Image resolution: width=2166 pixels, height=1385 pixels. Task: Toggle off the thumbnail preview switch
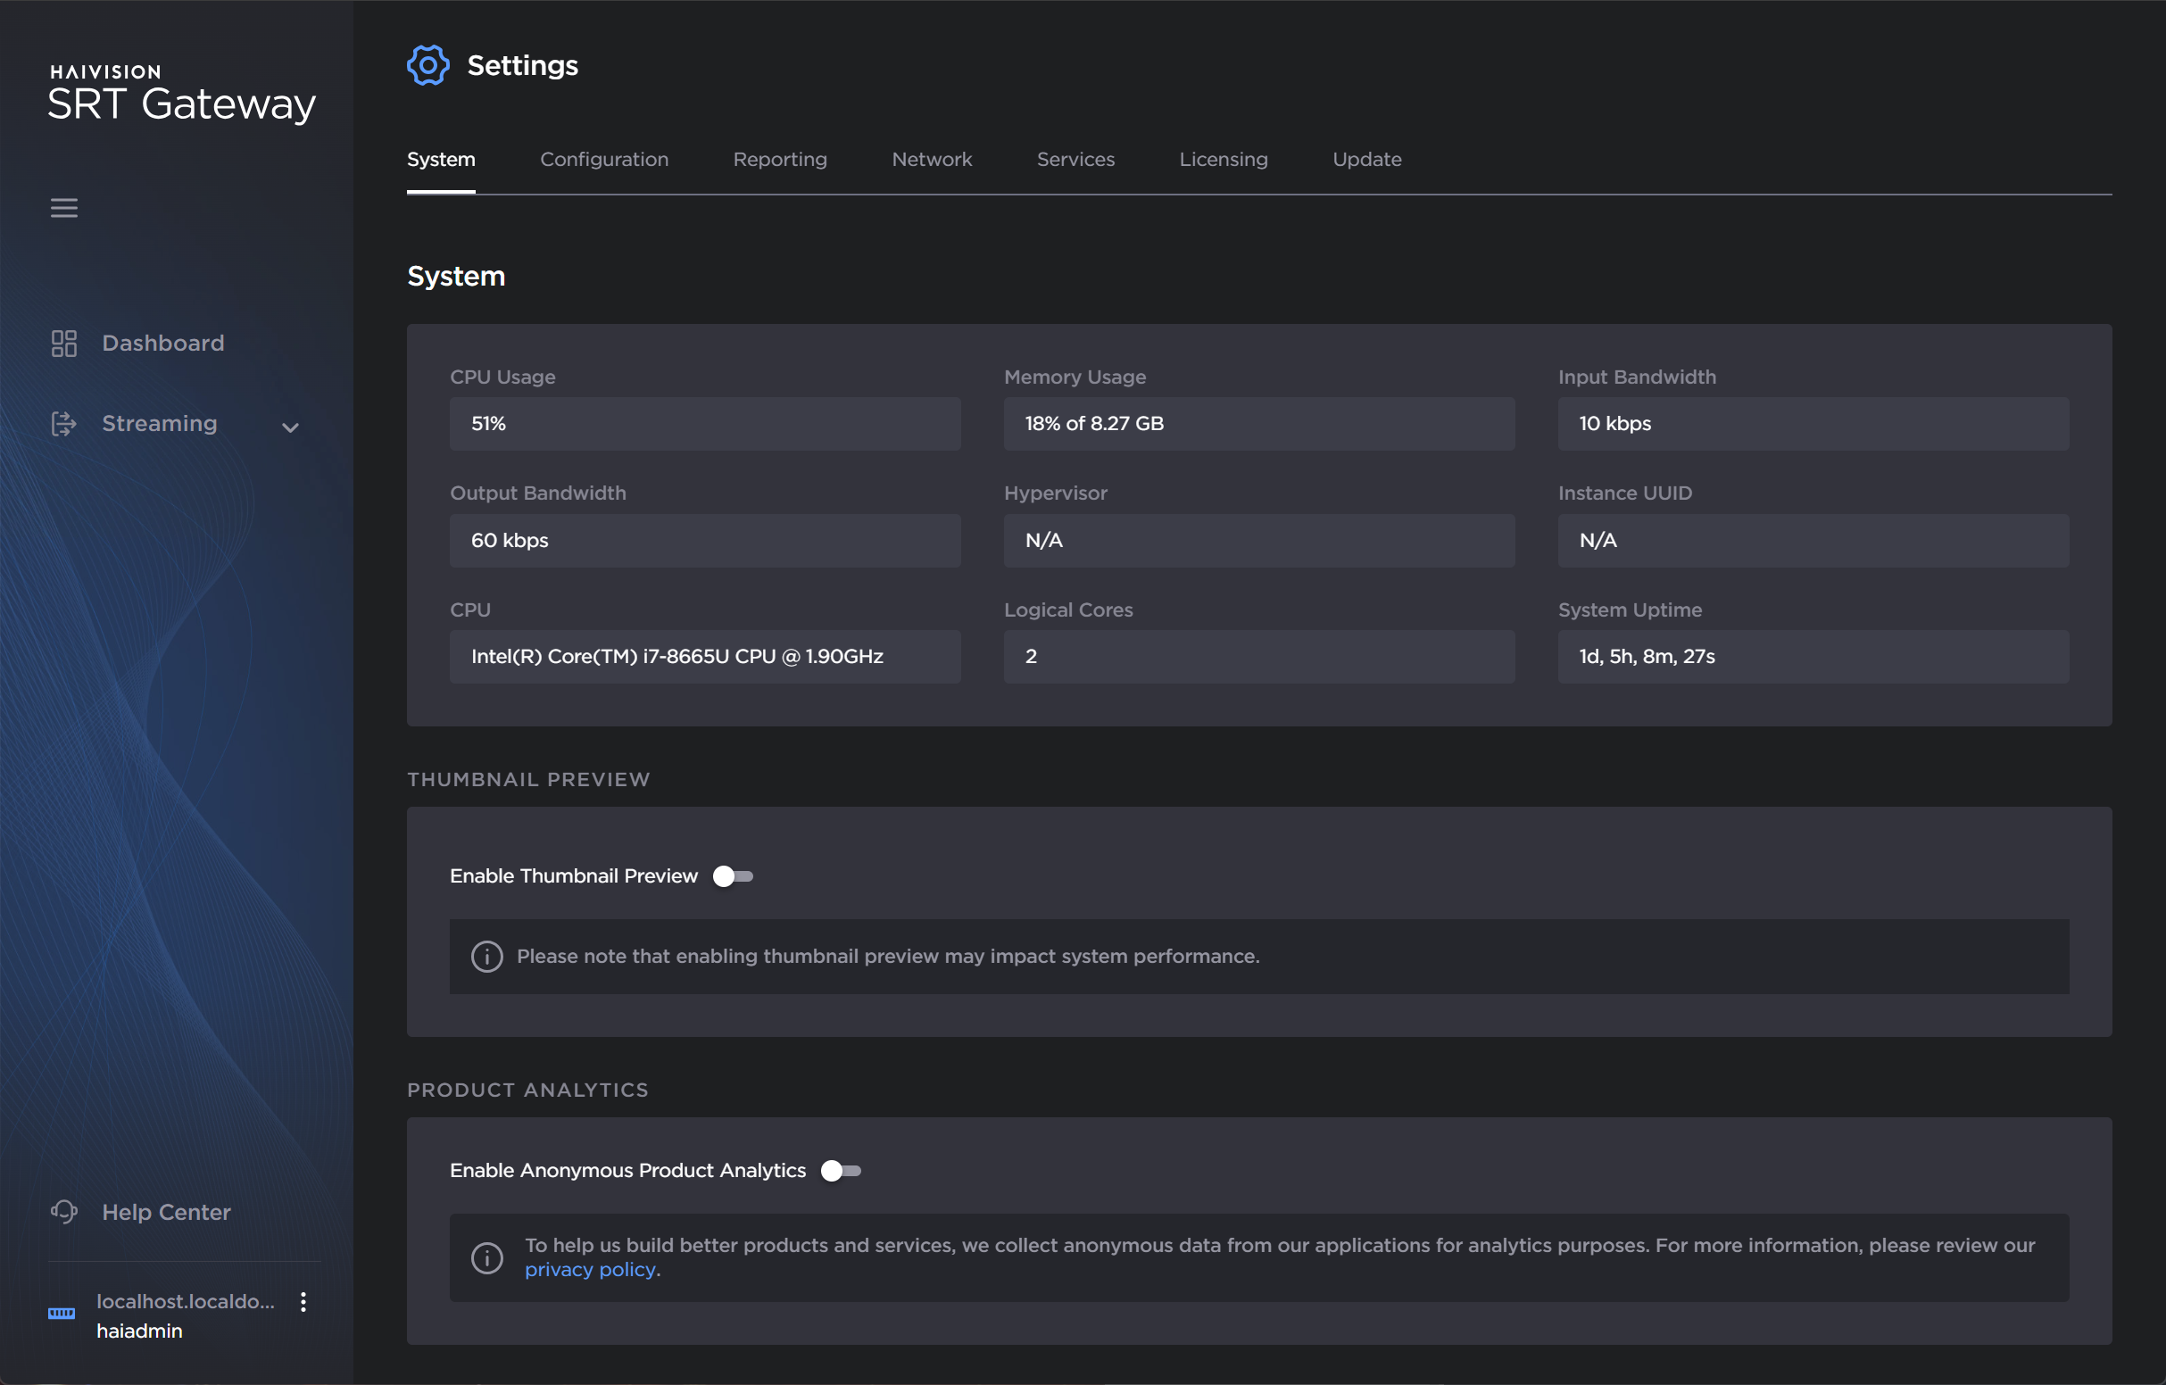tap(733, 875)
